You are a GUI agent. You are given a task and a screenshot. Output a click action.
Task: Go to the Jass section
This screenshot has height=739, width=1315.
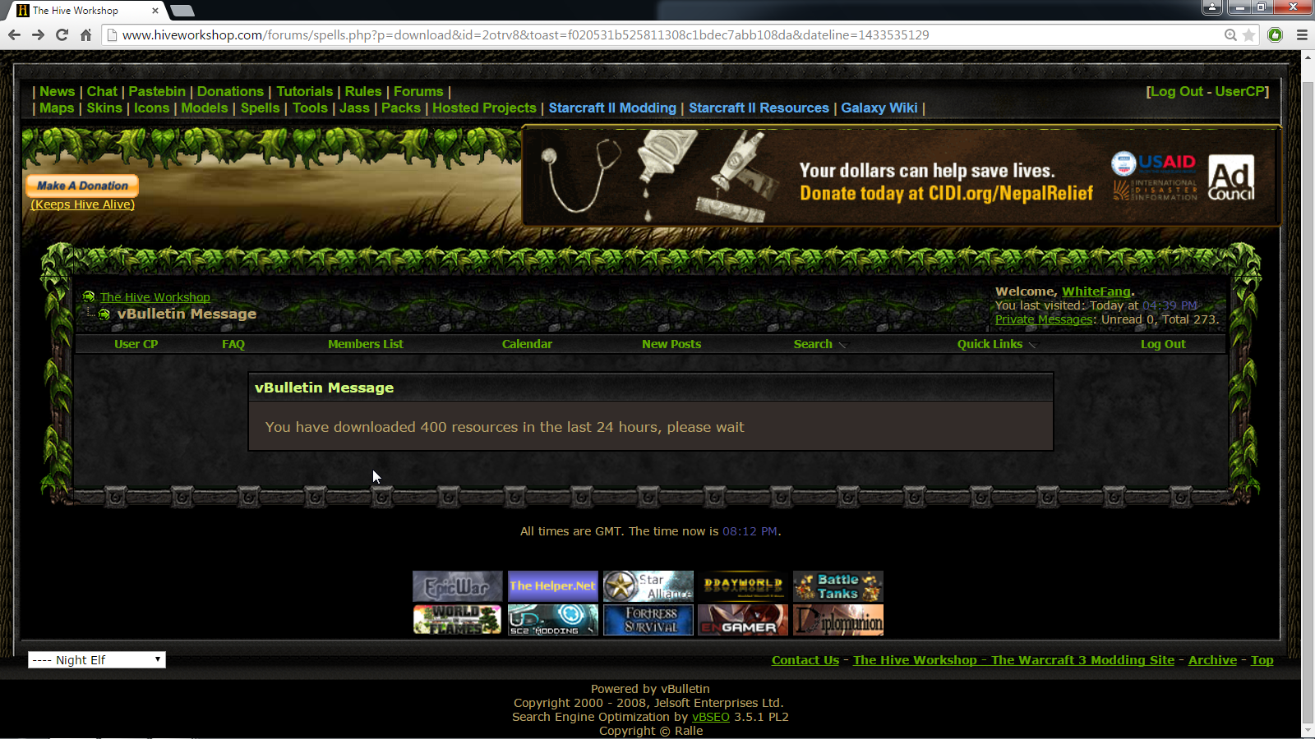pyautogui.click(x=354, y=108)
